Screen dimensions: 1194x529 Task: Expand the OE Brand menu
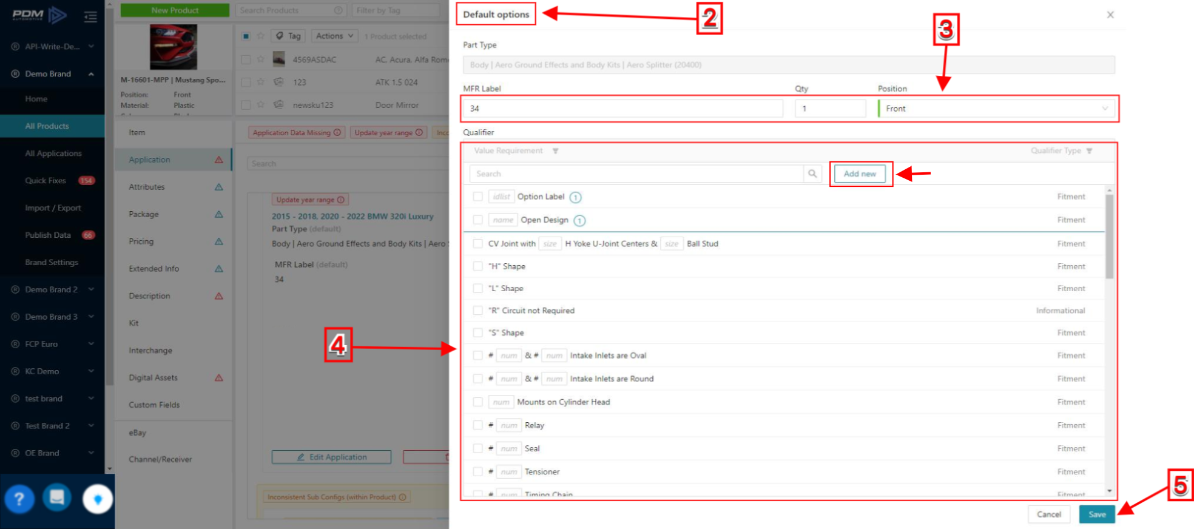click(x=91, y=453)
